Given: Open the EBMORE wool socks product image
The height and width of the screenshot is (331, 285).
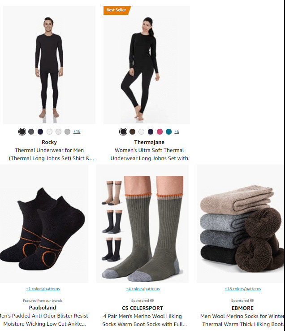Looking at the screenshot, I should 241,224.
